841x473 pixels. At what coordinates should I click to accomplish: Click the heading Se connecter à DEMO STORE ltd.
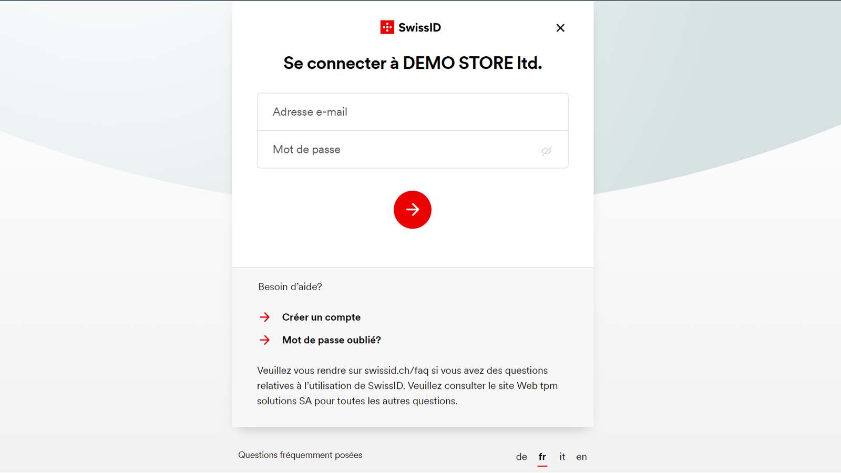point(413,63)
